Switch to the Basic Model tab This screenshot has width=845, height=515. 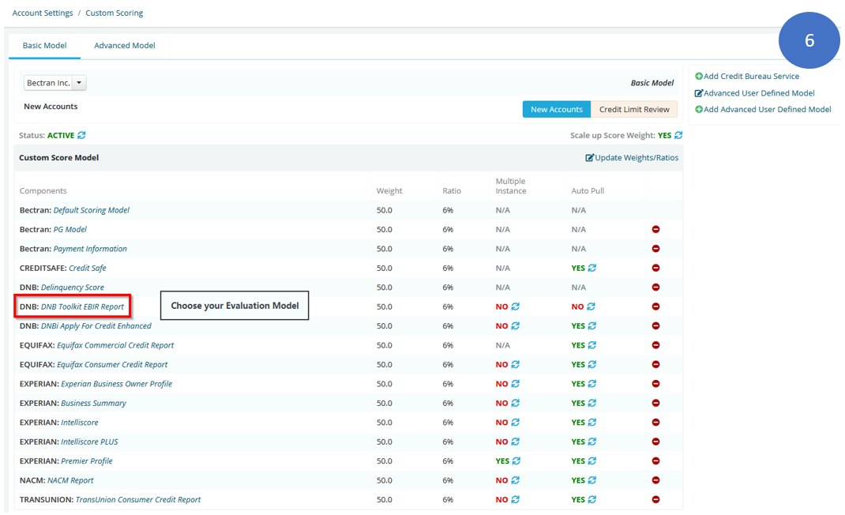[45, 46]
